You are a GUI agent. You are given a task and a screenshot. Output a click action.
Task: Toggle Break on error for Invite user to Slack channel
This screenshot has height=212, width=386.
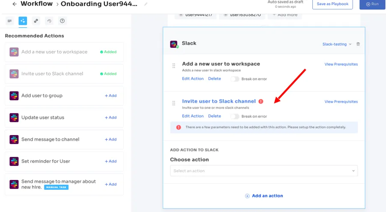point(235,116)
